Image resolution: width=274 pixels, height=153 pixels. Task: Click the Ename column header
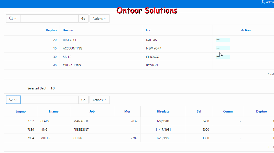54,111
